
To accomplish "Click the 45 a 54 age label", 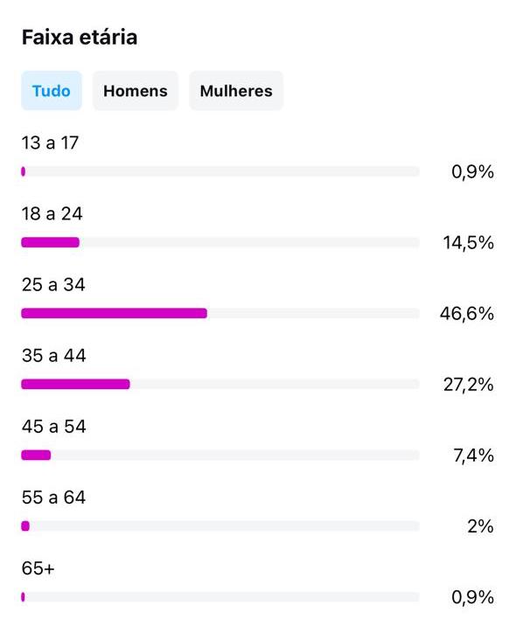I will point(53,427).
